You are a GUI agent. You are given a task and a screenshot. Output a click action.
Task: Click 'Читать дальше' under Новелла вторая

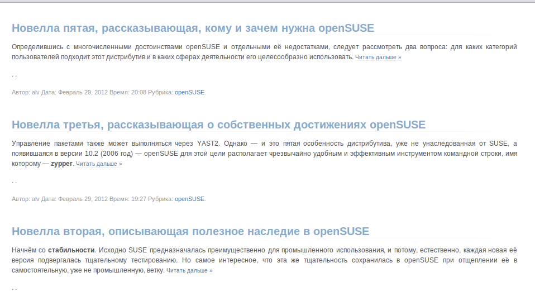tap(189, 271)
